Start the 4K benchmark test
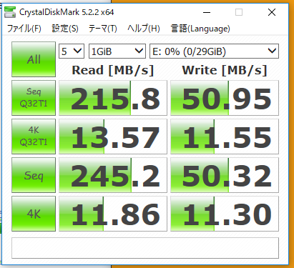Screen dimensions: 294x268 pos(34,214)
